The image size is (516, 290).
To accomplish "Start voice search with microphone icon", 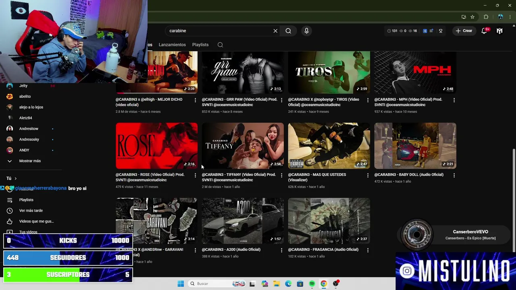I will tap(306, 31).
